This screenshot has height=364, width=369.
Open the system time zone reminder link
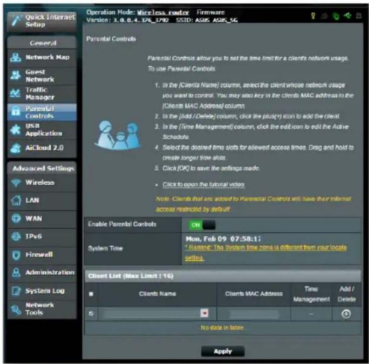tap(266, 253)
